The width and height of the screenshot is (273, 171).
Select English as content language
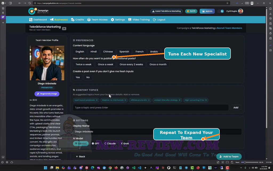(80, 52)
